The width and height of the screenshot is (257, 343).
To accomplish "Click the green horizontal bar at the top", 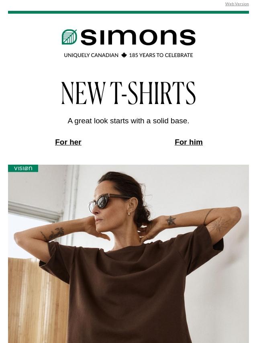I will click(128, 12).
